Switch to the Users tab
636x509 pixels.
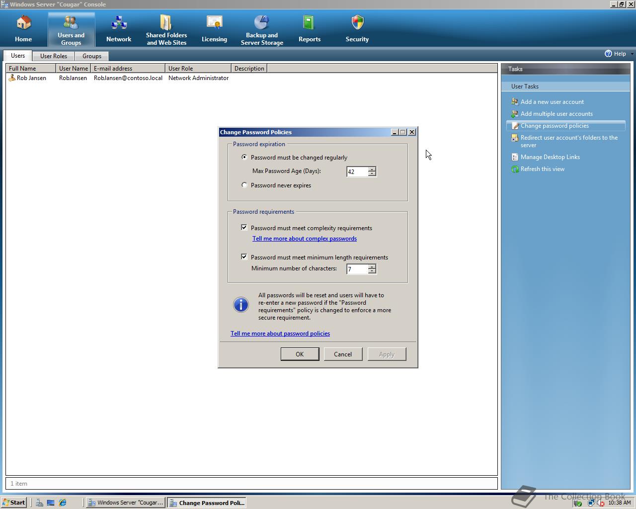[18, 56]
